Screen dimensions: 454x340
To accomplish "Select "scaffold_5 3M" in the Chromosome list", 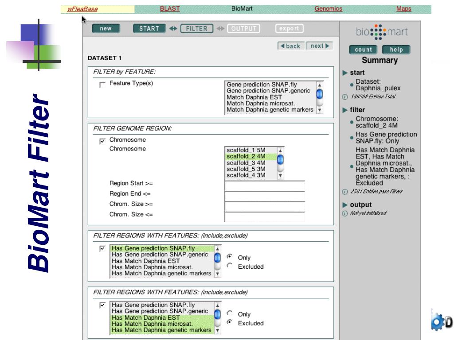I will pyautogui.click(x=251, y=169).
